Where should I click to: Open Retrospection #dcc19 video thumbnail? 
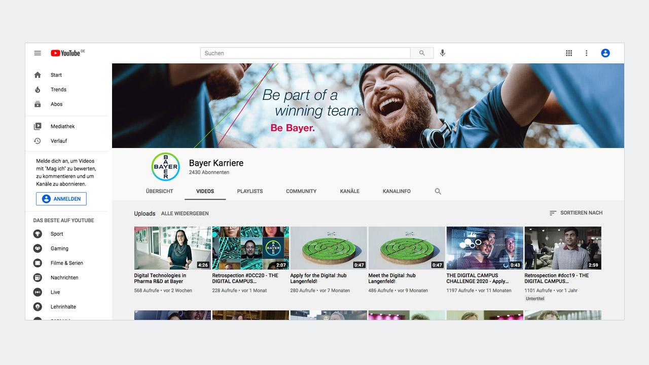(x=563, y=248)
